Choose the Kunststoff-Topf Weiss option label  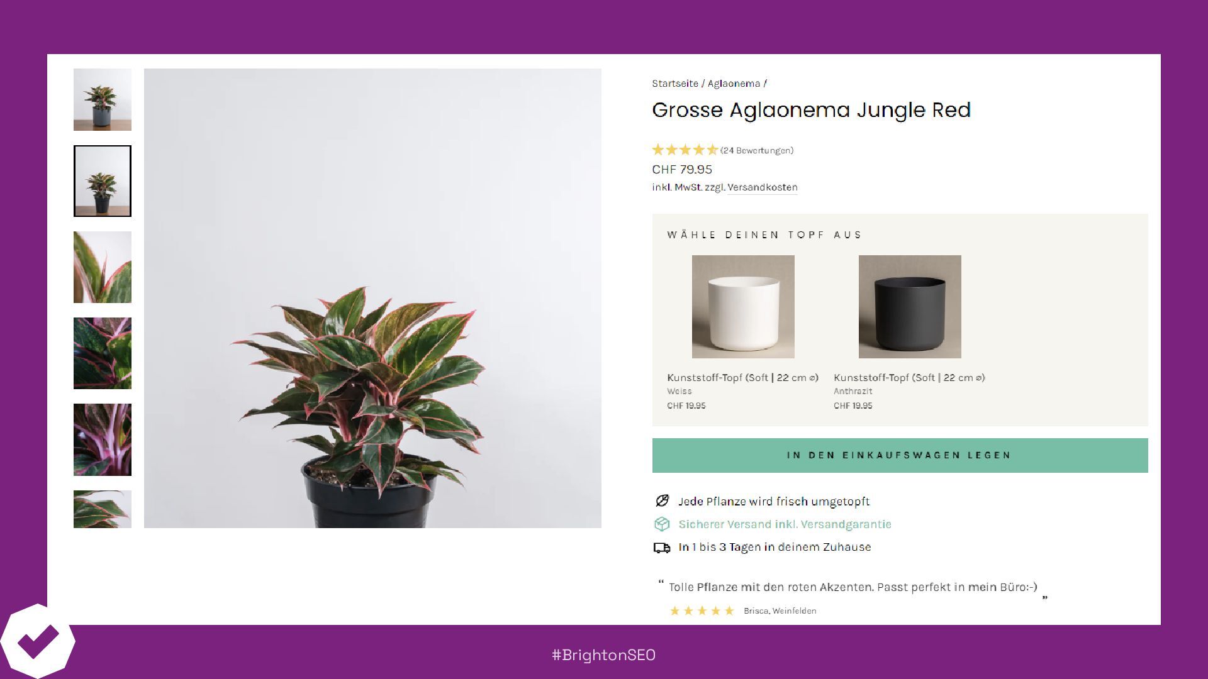click(743, 377)
